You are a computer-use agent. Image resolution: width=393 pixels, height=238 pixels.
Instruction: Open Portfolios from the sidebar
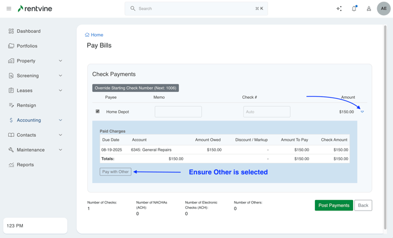(x=27, y=46)
